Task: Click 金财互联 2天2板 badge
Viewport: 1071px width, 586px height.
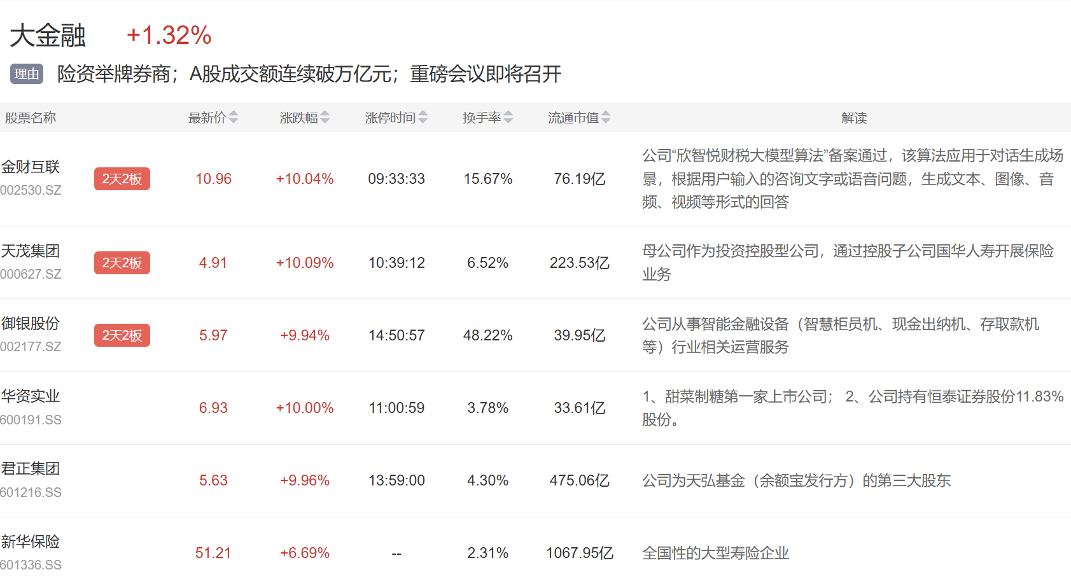Action: coord(122,179)
